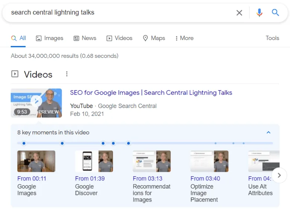The width and height of the screenshot is (290, 209).
Task: Click 'Recommendations for Images' caption text
Action: tap(151, 193)
